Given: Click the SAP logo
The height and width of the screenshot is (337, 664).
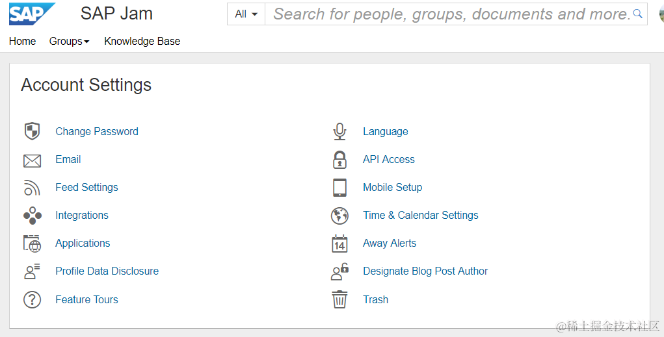Looking at the screenshot, I should [x=32, y=14].
